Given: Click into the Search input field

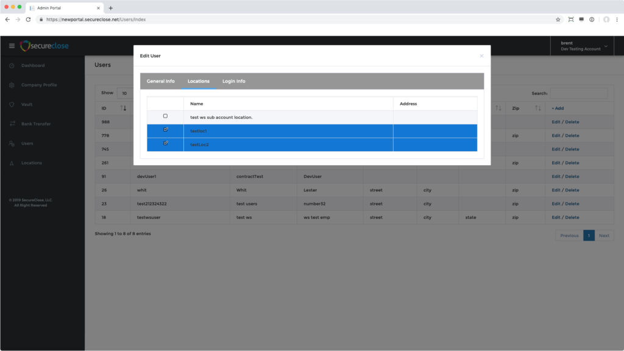Looking at the screenshot, I should 578,93.
